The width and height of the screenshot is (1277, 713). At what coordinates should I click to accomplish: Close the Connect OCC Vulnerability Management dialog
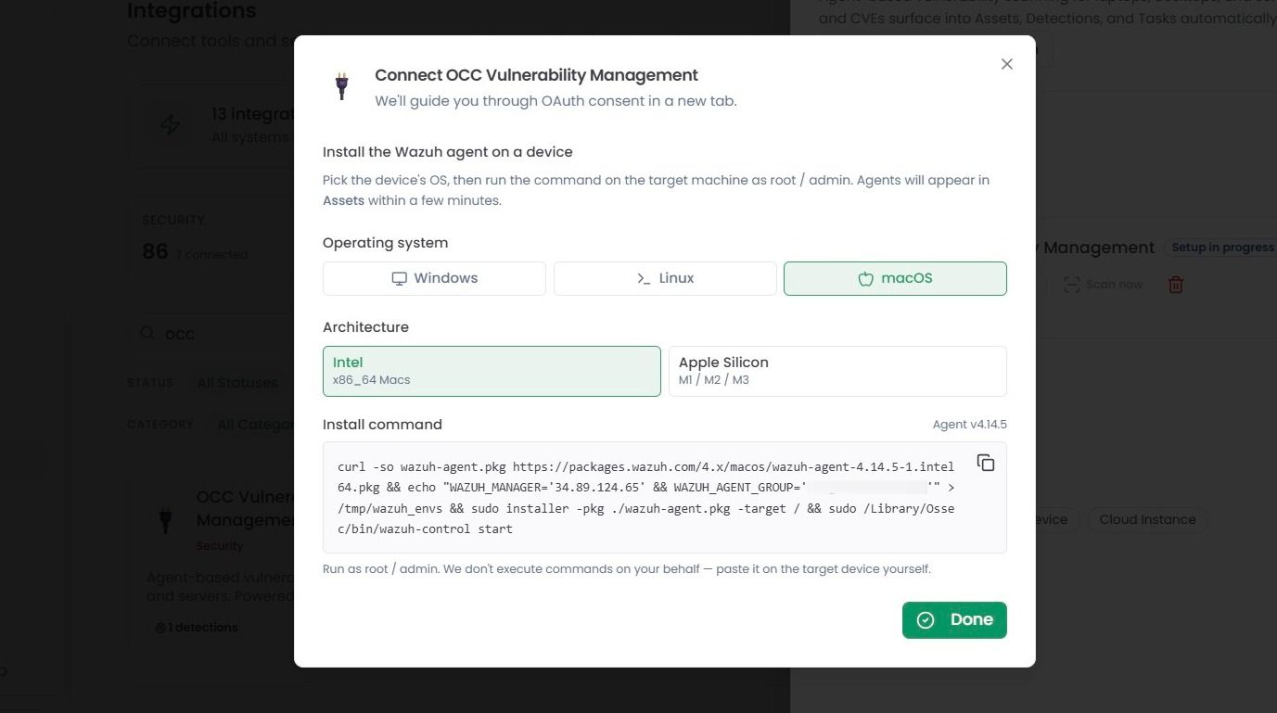pyautogui.click(x=1007, y=64)
